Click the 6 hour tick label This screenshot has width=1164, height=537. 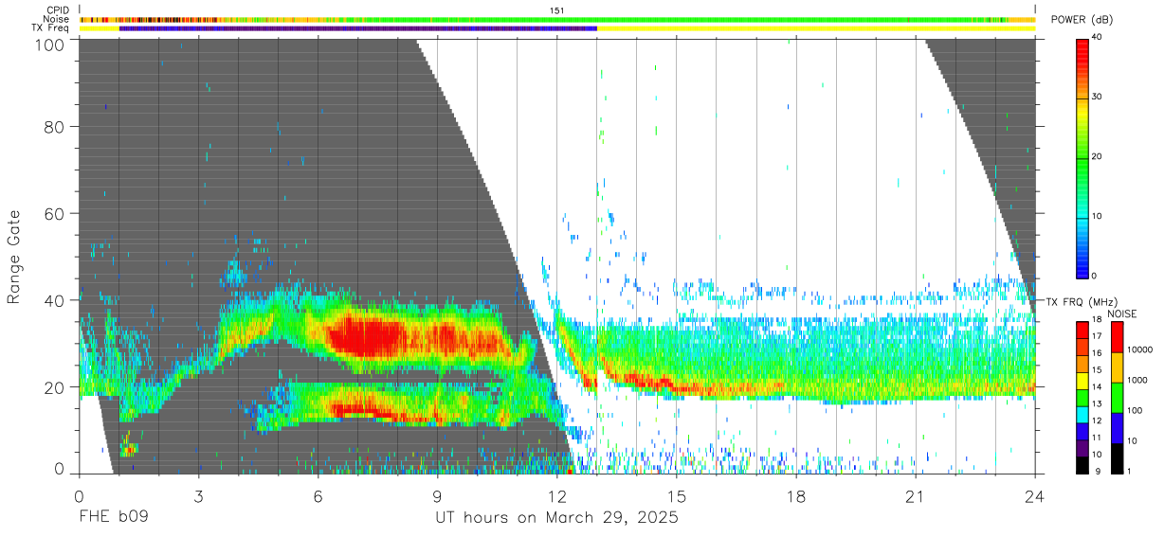tap(318, 494)
